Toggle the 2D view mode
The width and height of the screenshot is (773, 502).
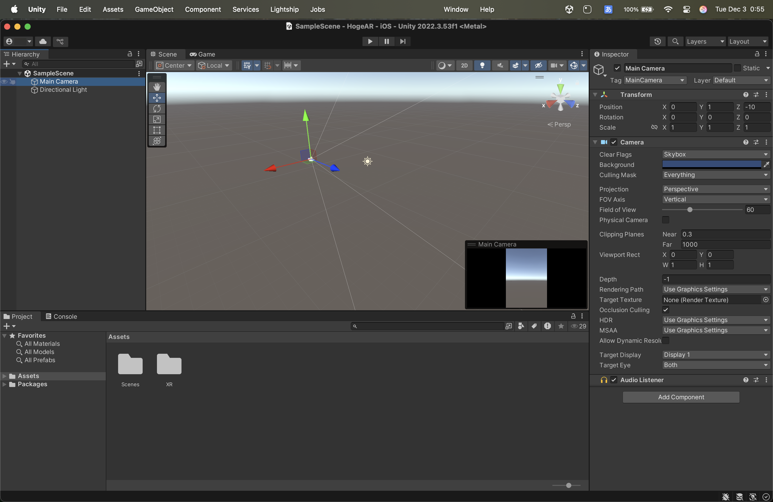[464, 65]
